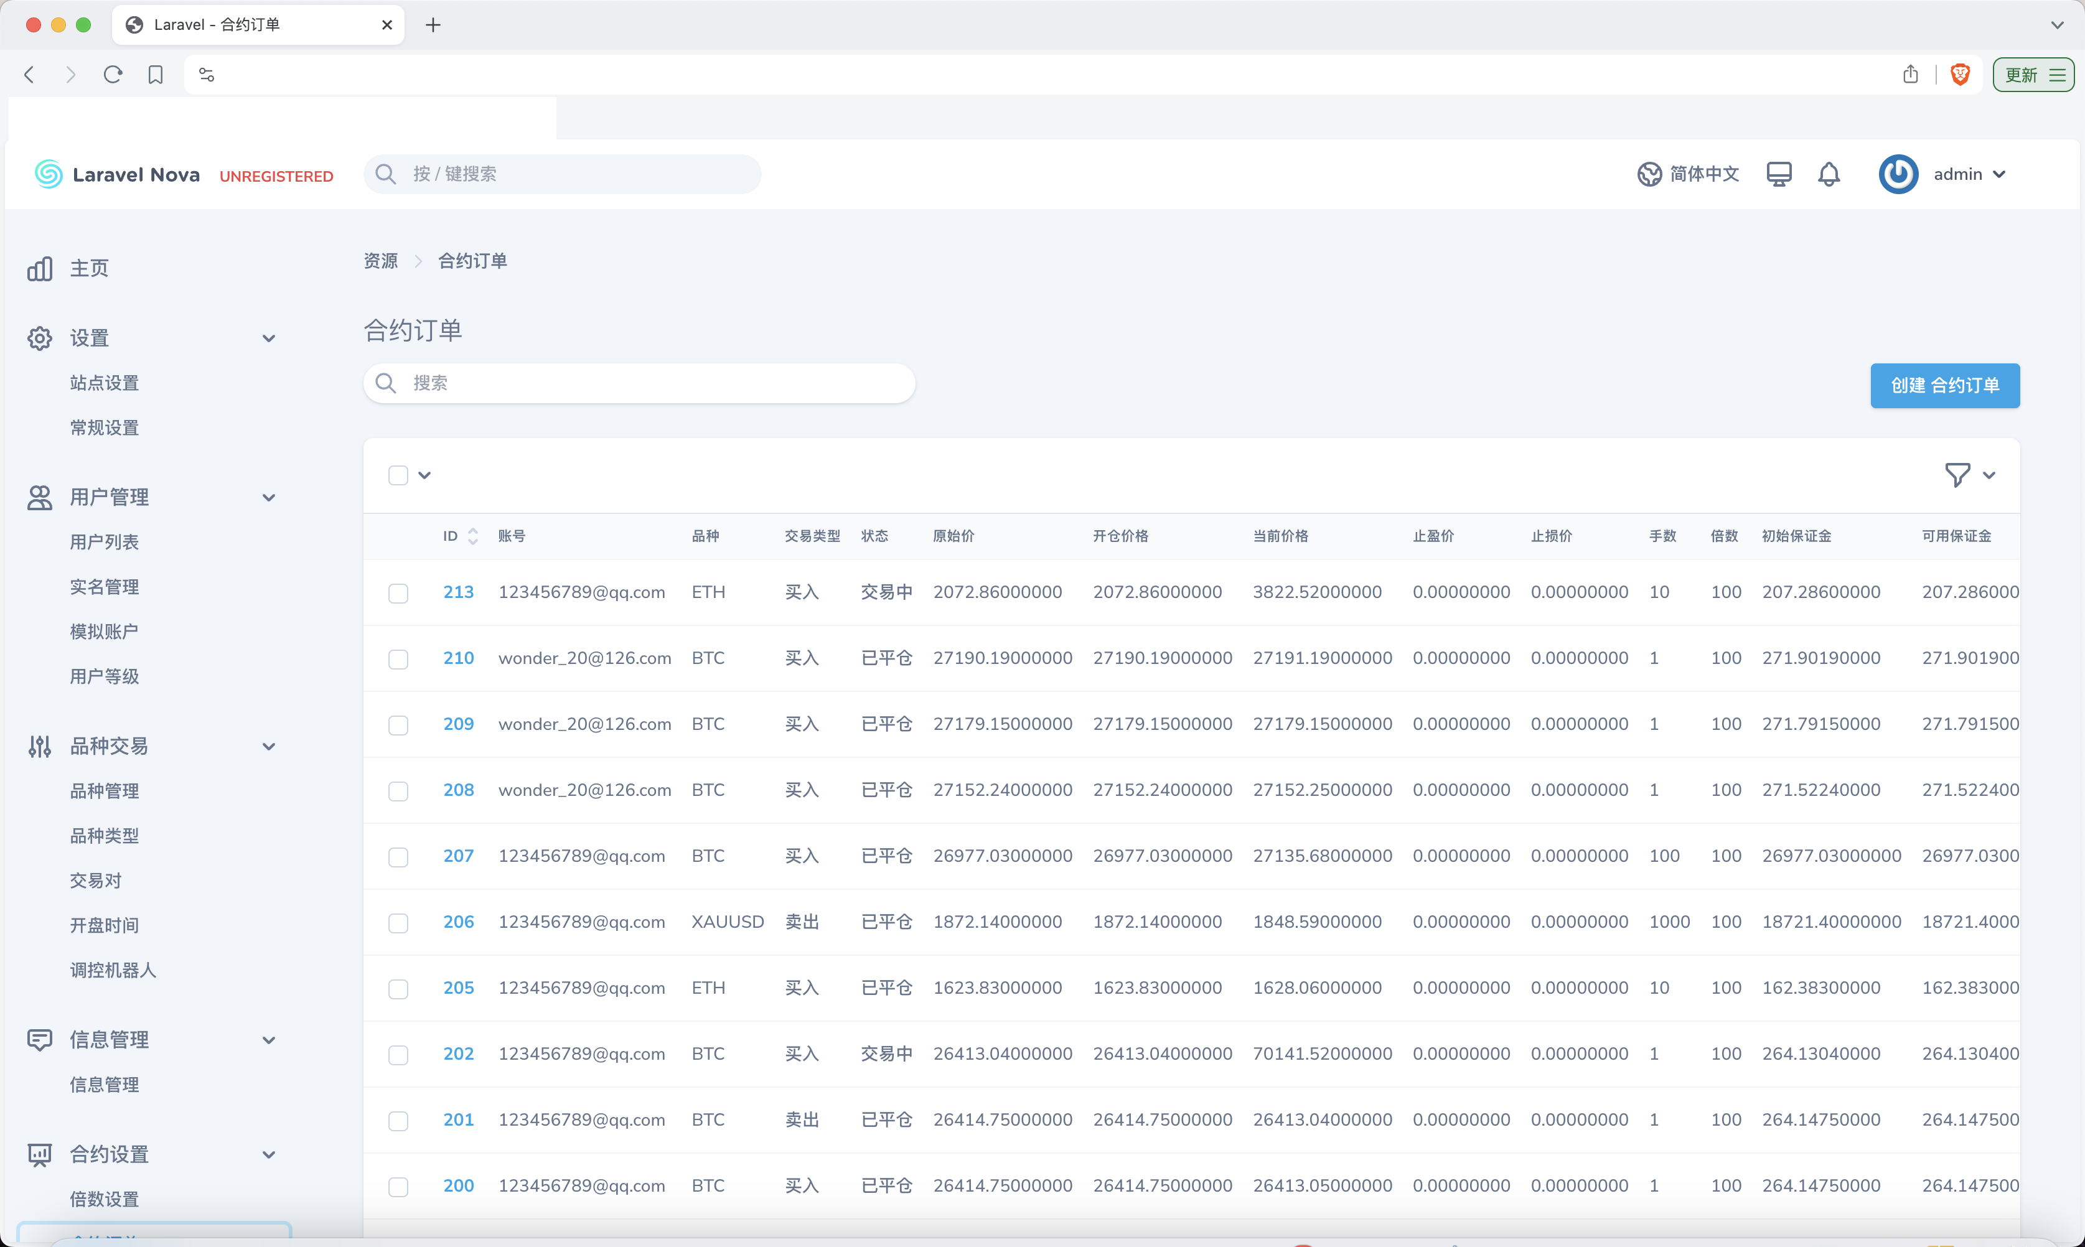The width and height of the screenshot is (2085, 1247).
Task: Click the 品种交易 sliders icon
Action: (39, 745)
